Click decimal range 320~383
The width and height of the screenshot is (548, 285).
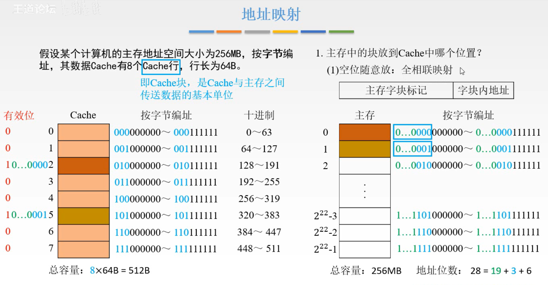pos(259,215)
